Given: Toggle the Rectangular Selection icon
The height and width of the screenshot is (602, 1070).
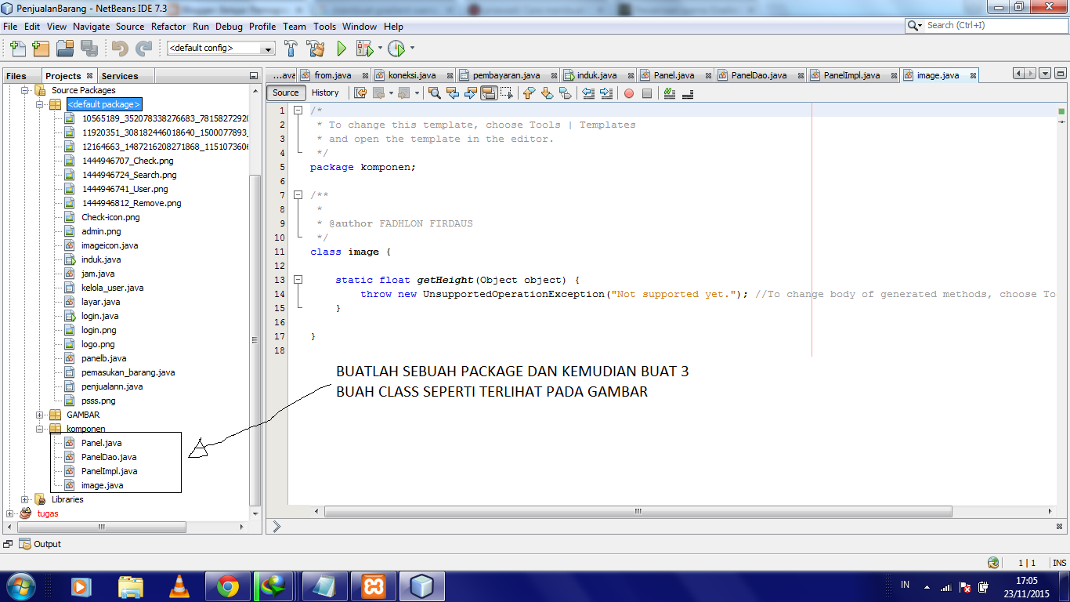Looking at the screenshot, I should pyautogui.click(x=508, y=92).
